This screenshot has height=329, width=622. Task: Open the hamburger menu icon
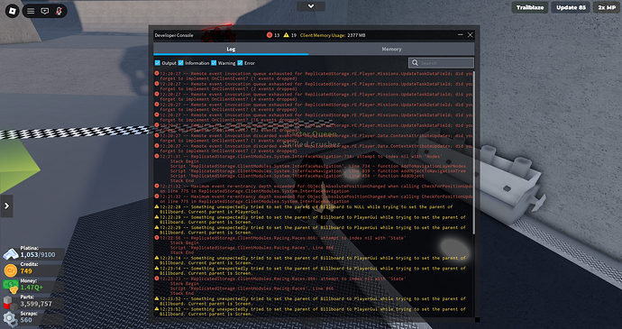pos(31,11)
